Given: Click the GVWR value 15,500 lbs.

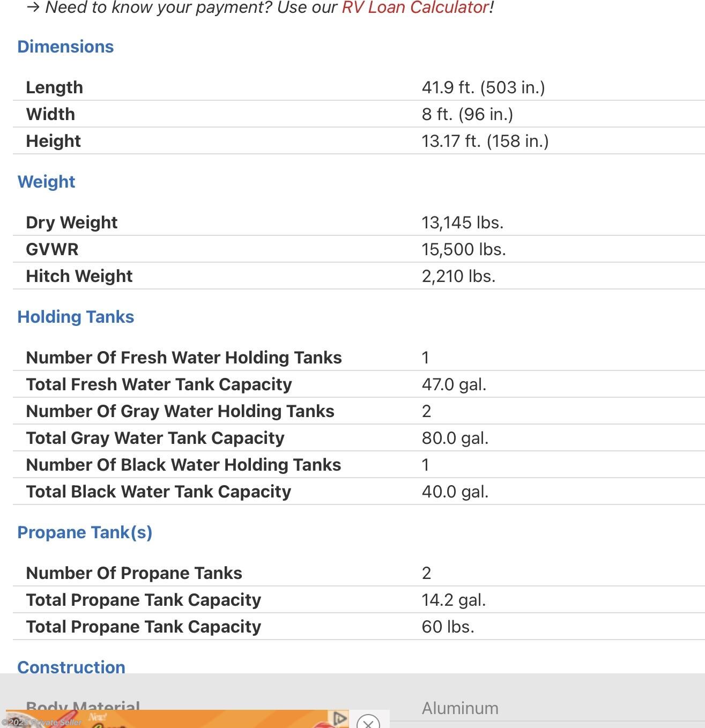Looking at the screenshot, I should 464,249.
